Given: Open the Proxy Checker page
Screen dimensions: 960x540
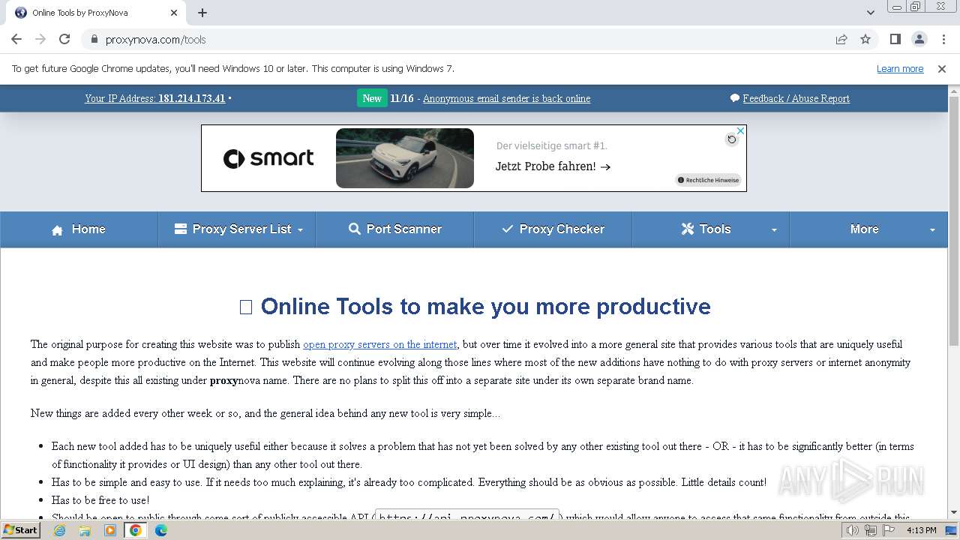Looking at the screenshot, I should 553,229.
